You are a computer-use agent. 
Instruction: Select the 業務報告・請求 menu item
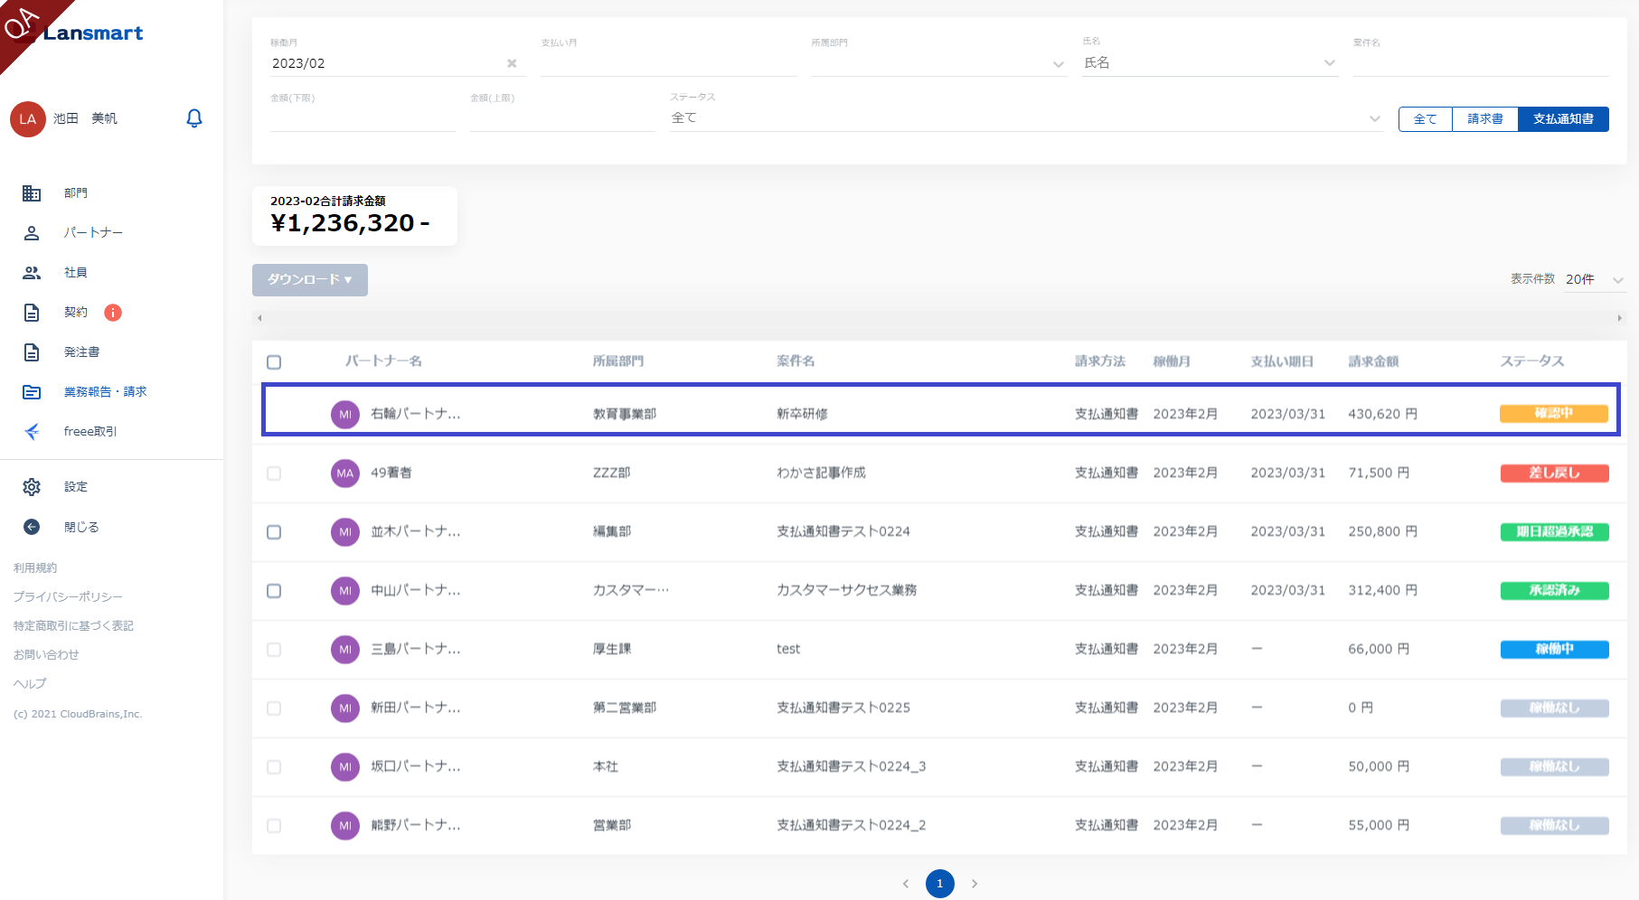coord(105,392)
